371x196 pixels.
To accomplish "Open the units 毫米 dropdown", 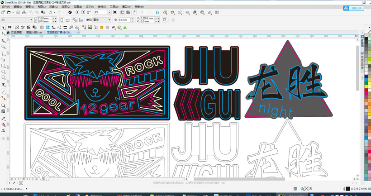I will [x=109, y=20].
